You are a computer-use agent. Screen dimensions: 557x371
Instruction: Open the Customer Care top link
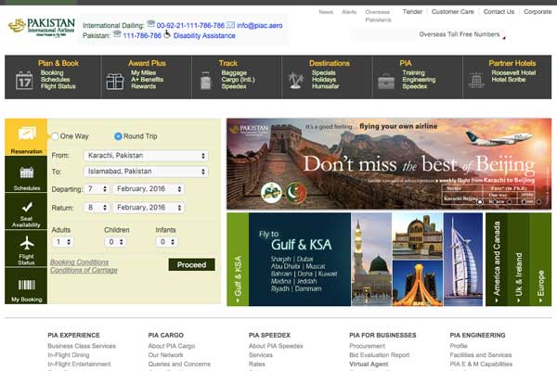453,12
